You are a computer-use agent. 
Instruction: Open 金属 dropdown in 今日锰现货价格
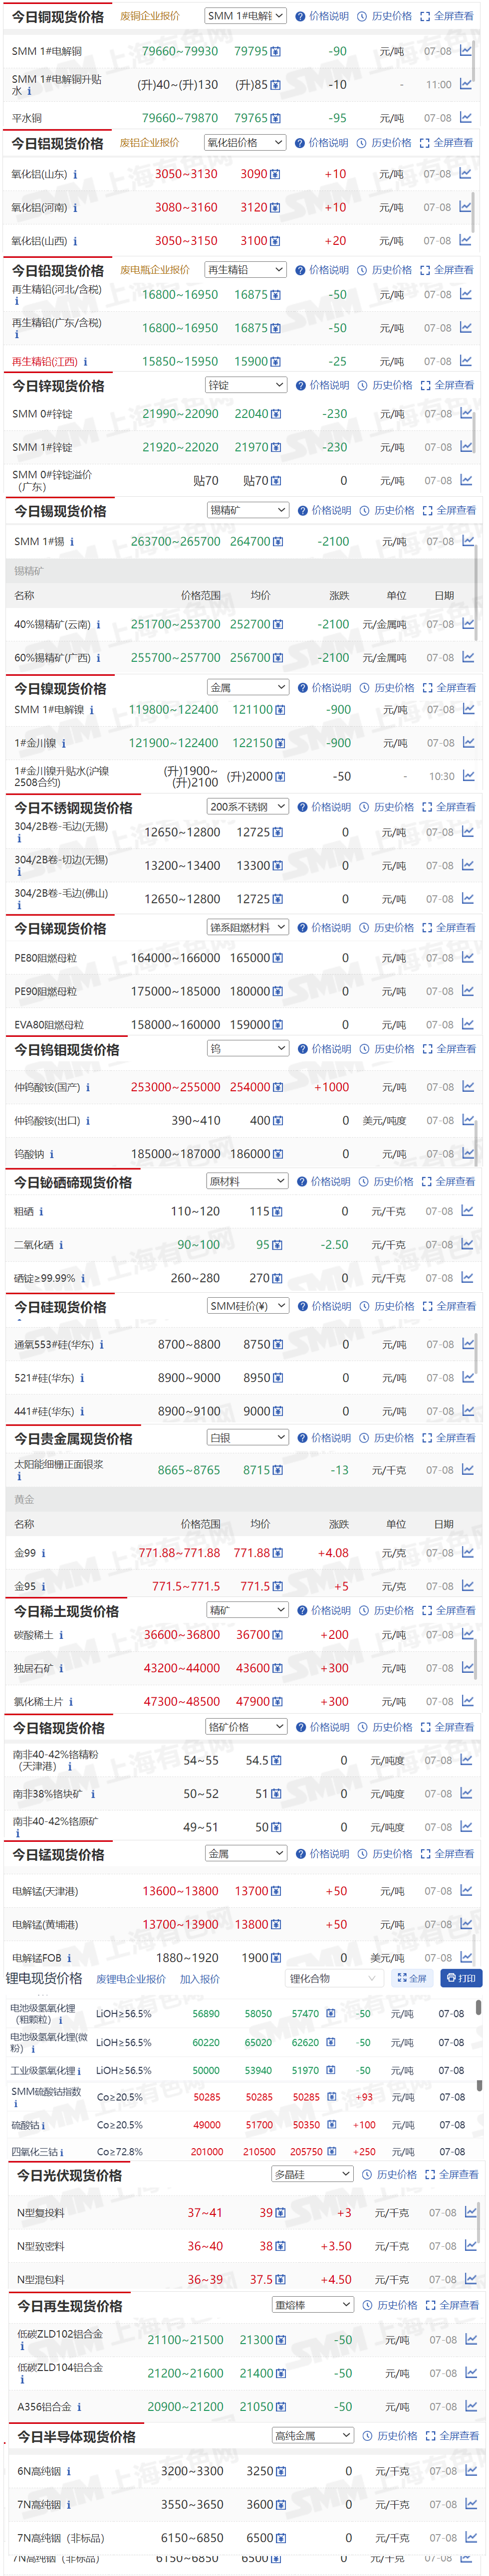click(246, 1853)
